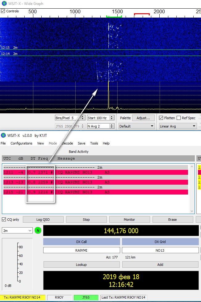
Task: Uncheck the CQ only option
Action: (x=4, y=220)
